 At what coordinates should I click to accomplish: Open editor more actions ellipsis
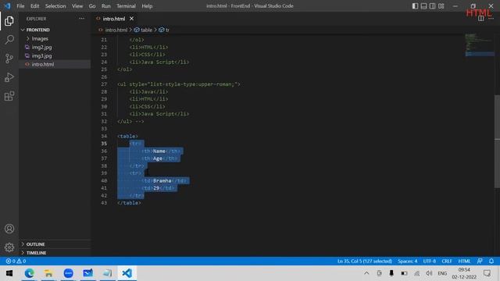pyautogui.click(x=491, y=19)
